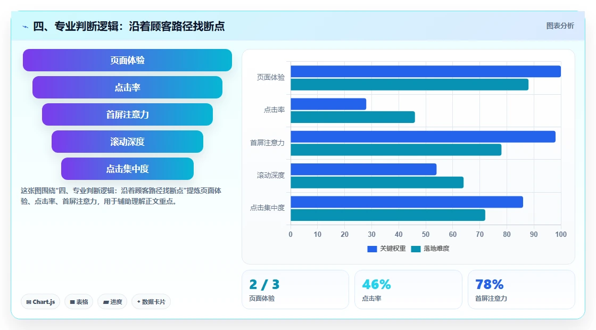Click the 关键权重 legend label text

393,249
